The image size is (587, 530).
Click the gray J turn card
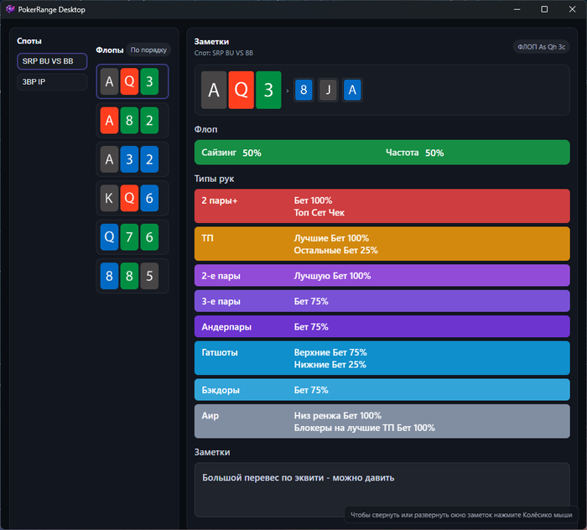329,91
